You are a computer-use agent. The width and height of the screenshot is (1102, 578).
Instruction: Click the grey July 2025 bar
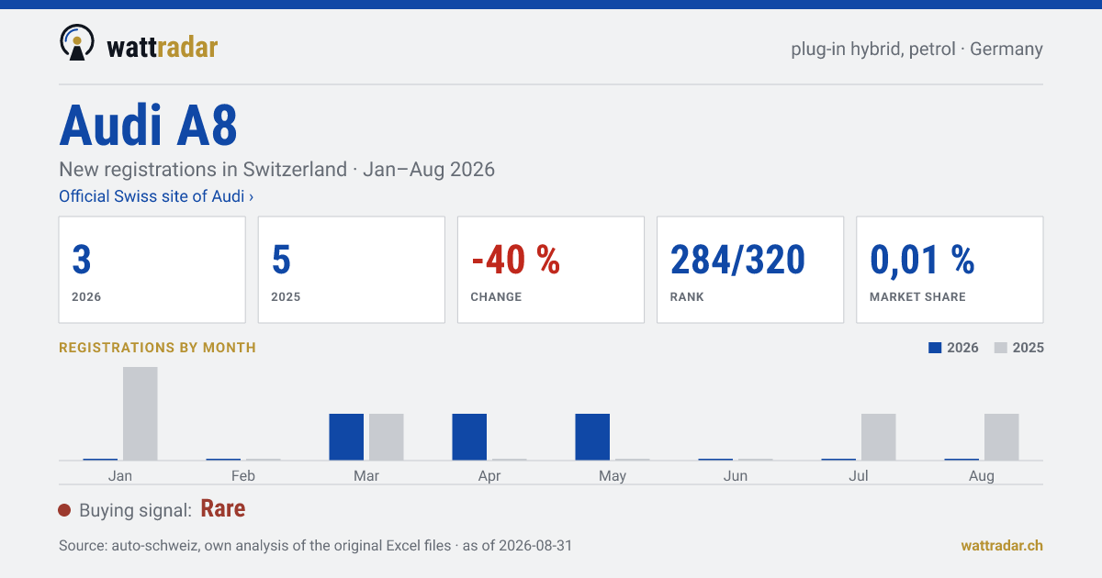pyautogui.click(x=879, y=437)
